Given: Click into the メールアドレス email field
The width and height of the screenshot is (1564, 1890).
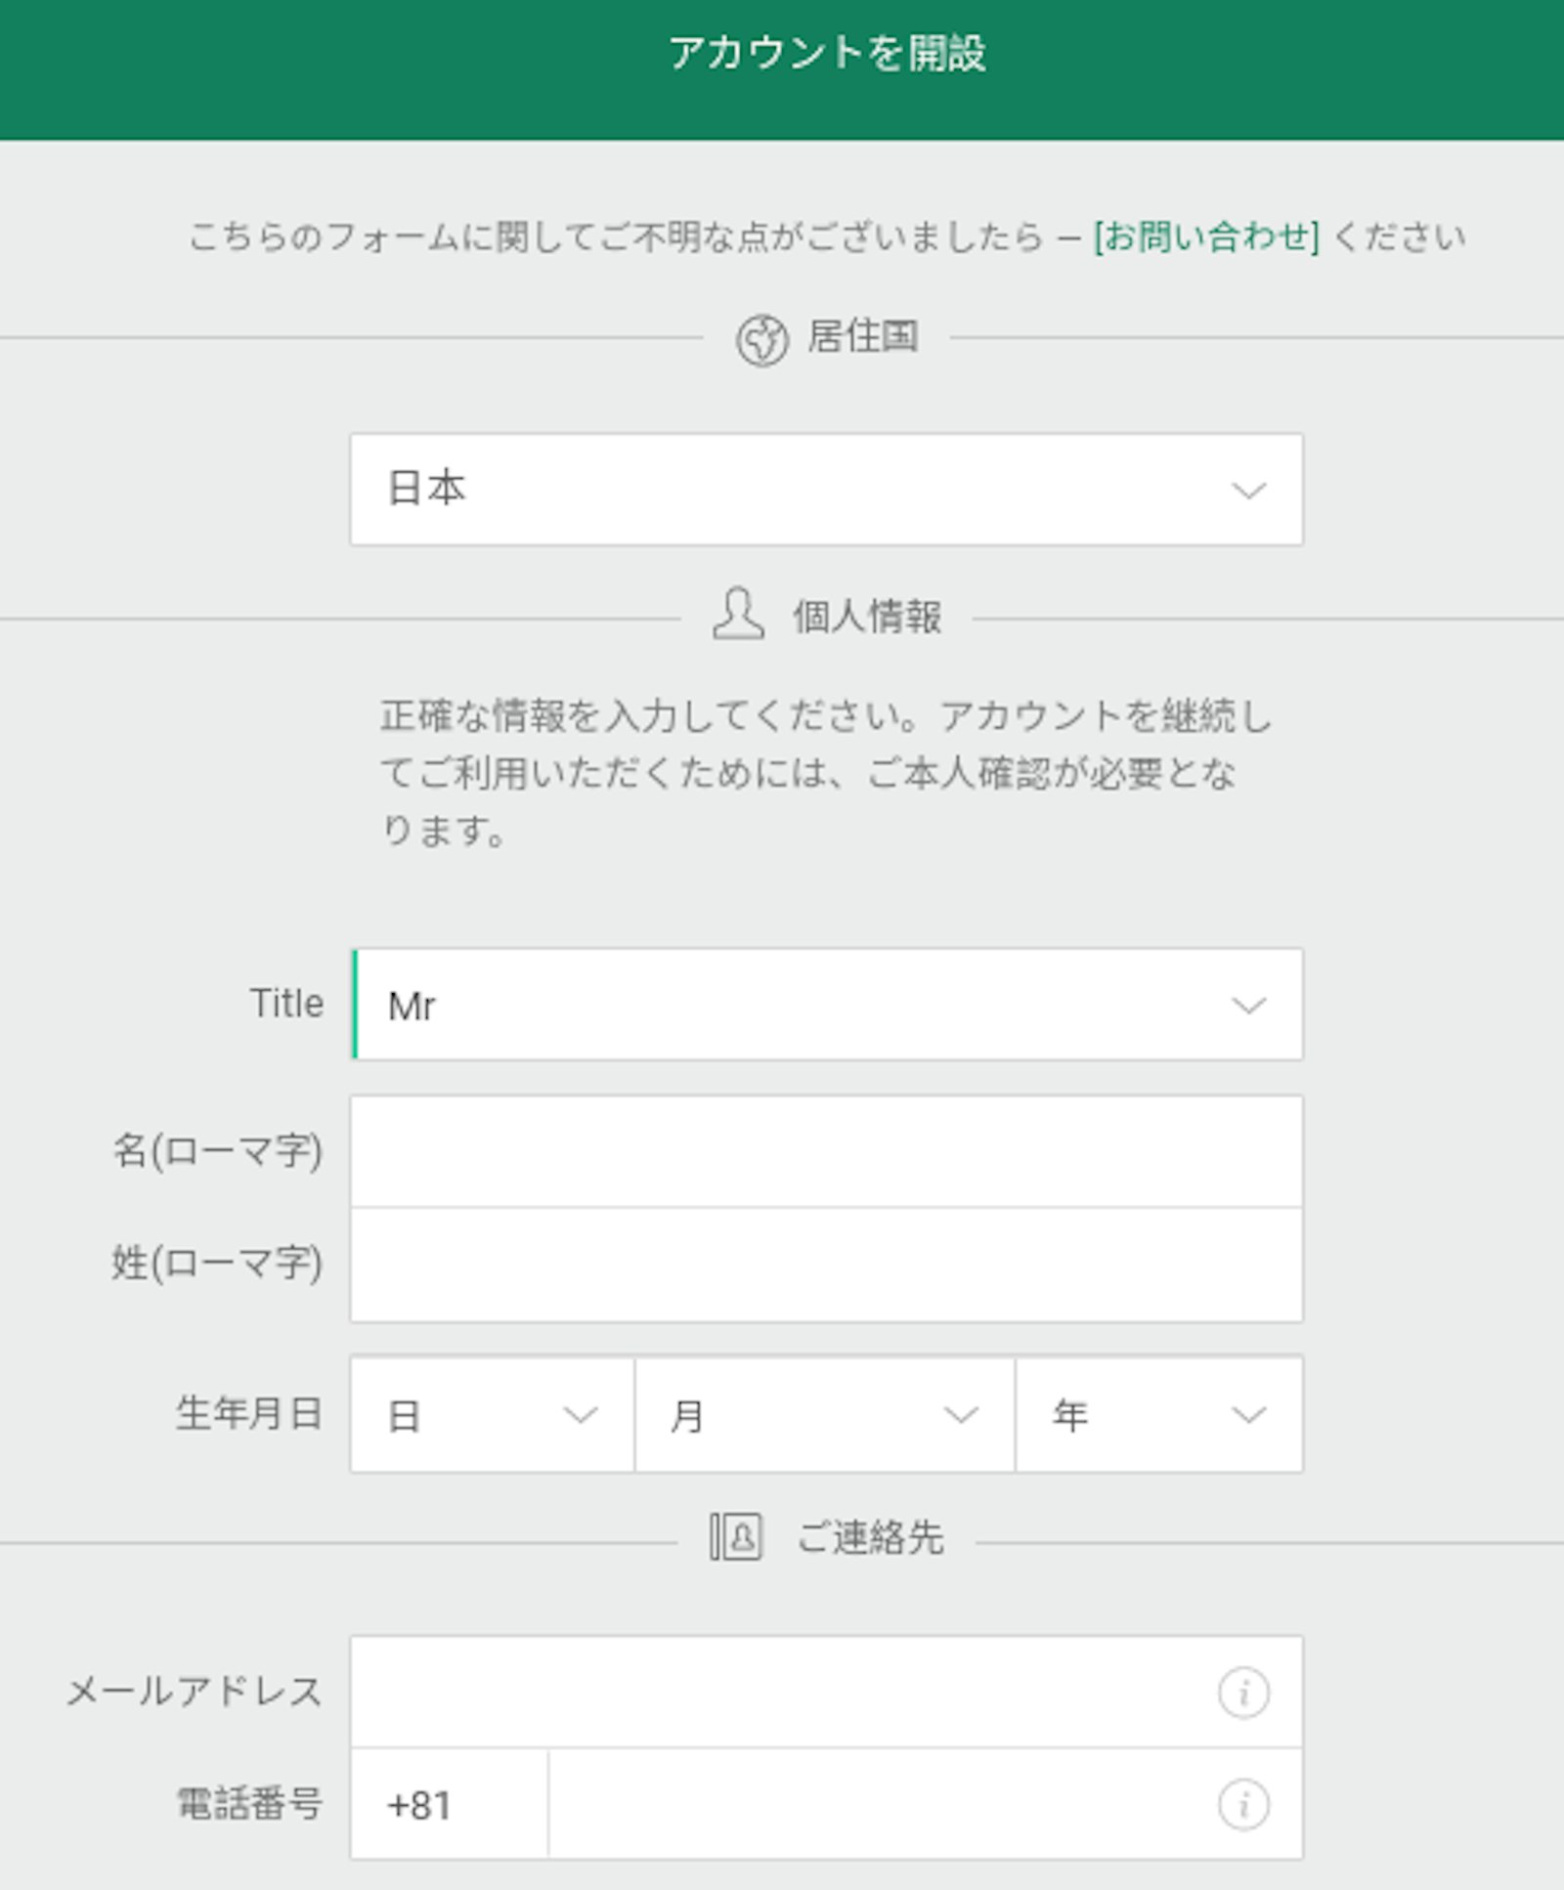Looking at the screenshot, I should [x=782, y=1692].
